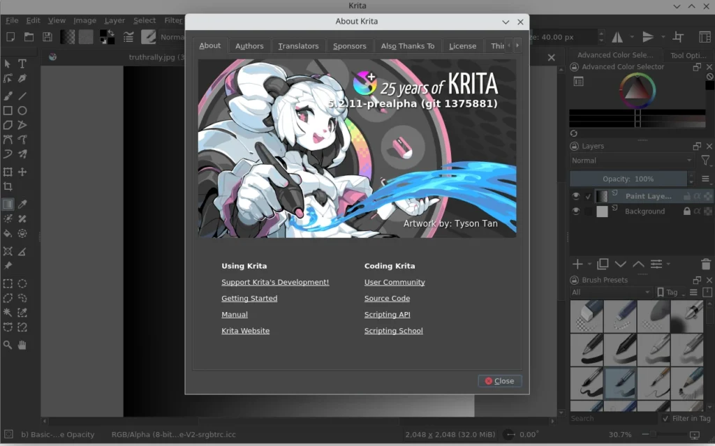Image resolution: width=715 pixels, height=446 pixels.
Task: Select the Fill bucket tool
Action: tap(8, 234)
